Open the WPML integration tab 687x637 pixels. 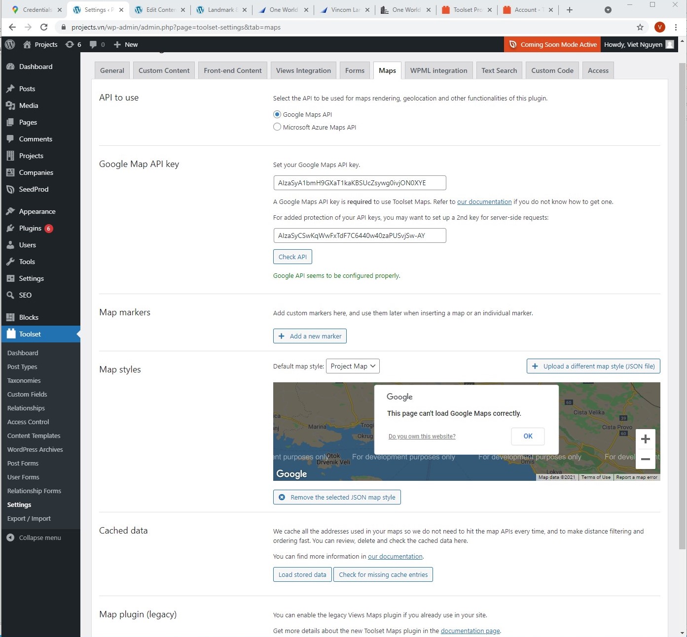[x=439, y=70]
